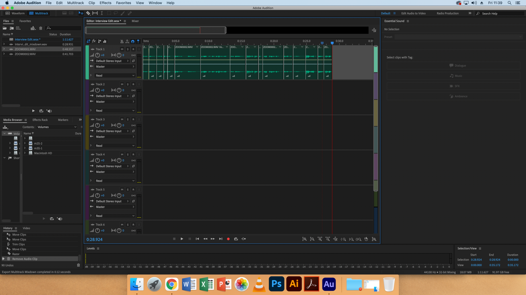Select the Time Selection tool
This screenshot has height=295, width=526.
[102, 13]
